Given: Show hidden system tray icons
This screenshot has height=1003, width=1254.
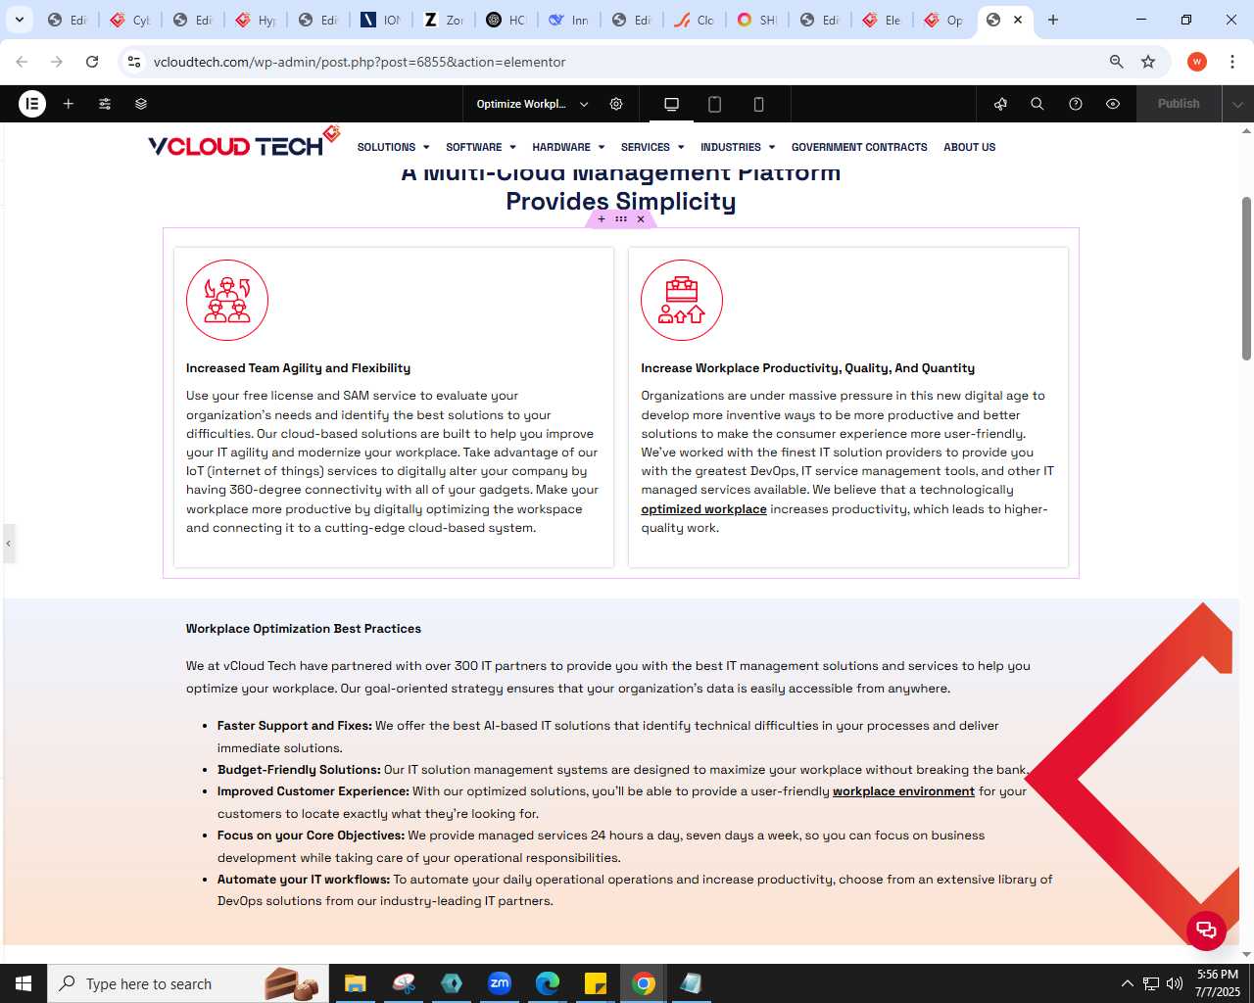Looking at the screenshot, I should click(1127, 983).
